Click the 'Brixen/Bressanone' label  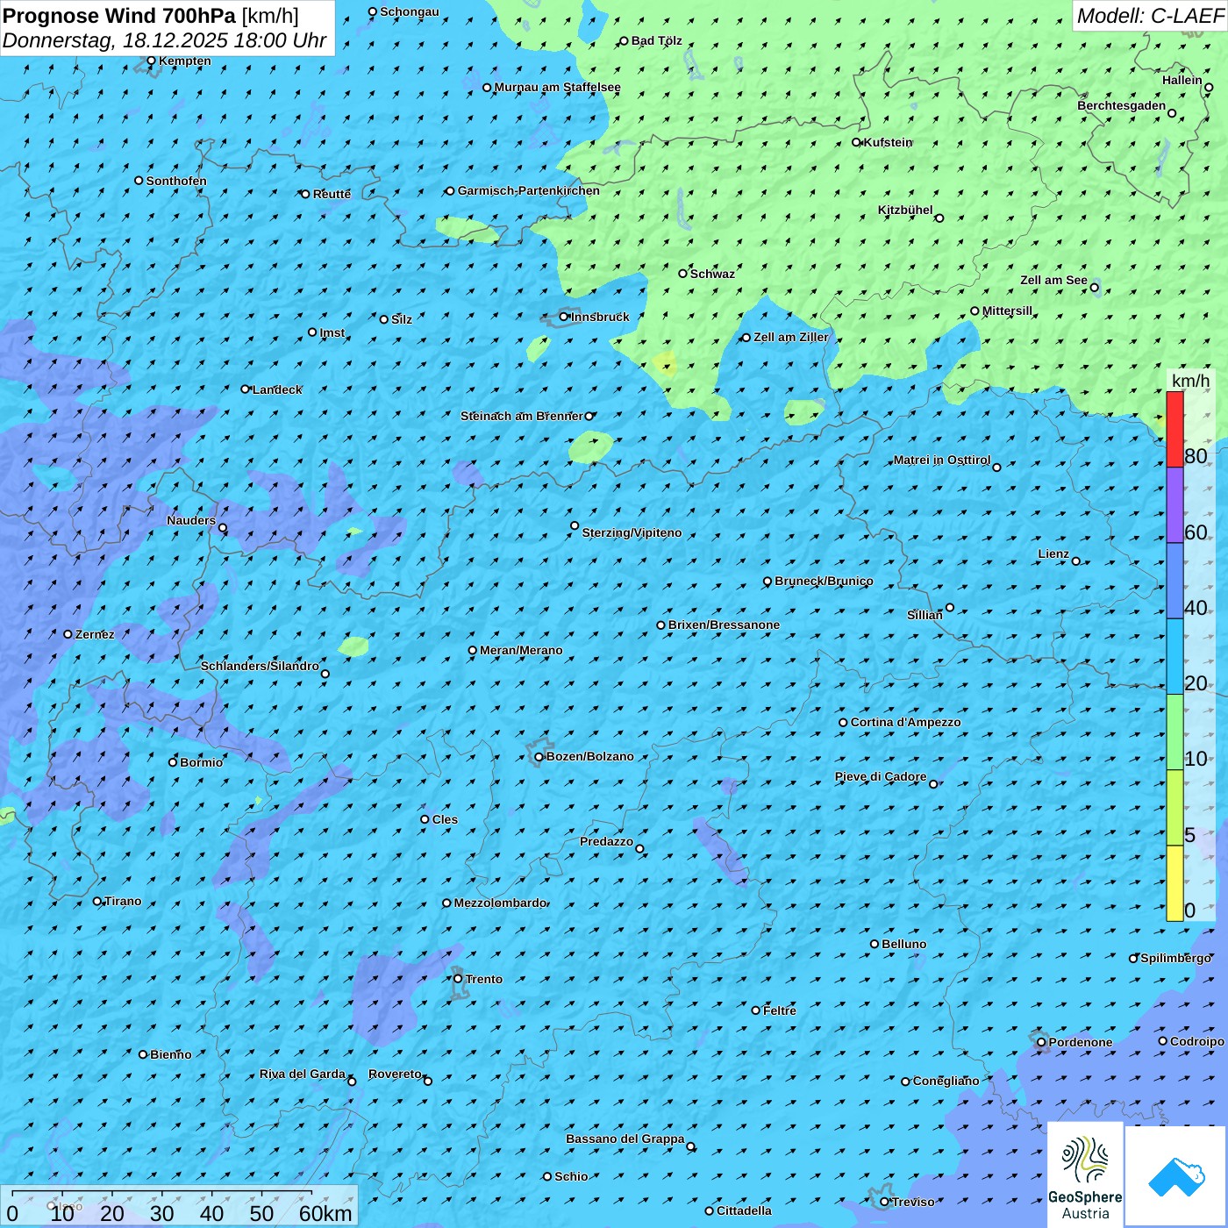coord(724,625)
